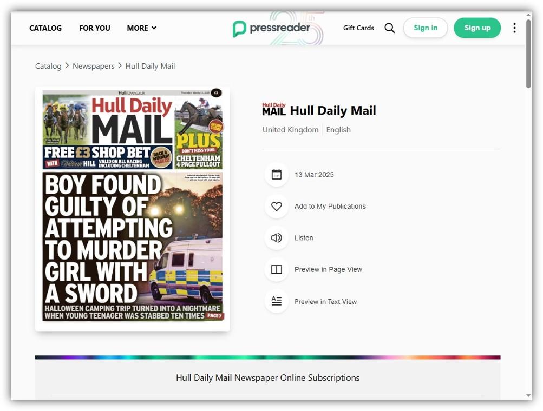Go to the For You section
This screenshot has height=411, width=543.
pos(95,28)
